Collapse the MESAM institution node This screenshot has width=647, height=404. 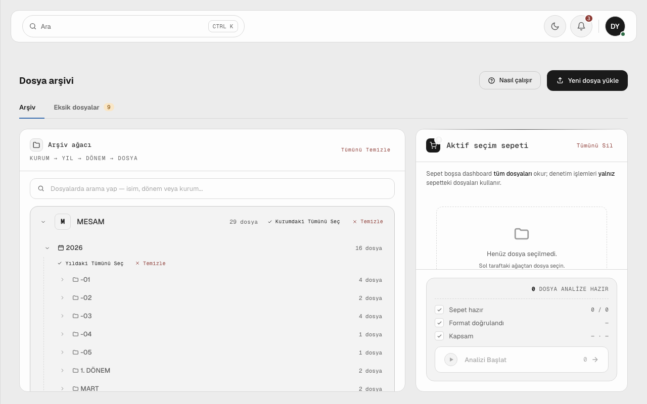click(x=43, y=222)
